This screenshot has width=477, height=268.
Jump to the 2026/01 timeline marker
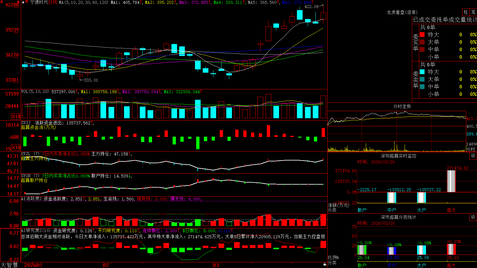pos(33,265)
